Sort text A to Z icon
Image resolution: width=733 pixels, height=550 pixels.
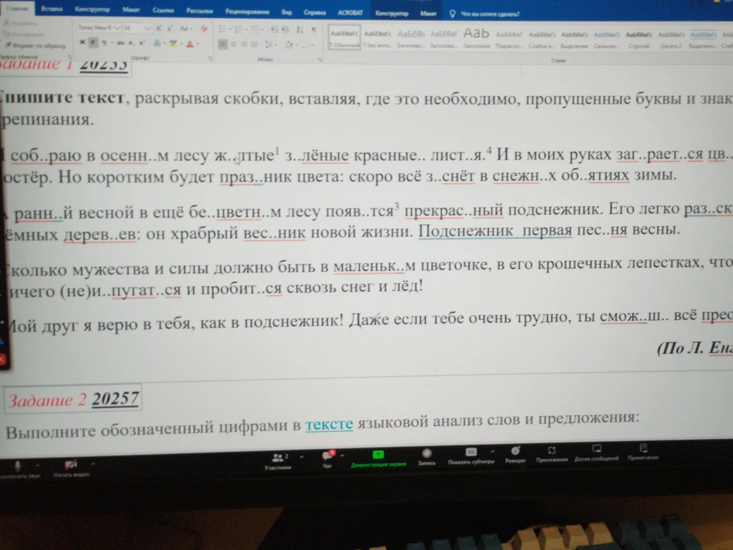300,30
